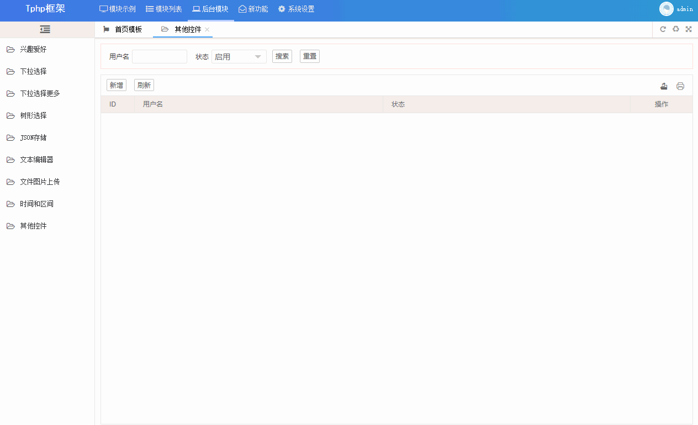
Task: Close the 其他控件 tab
Action: coord(207,29)
